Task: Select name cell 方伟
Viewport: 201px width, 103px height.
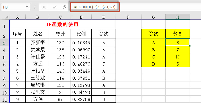Action: pyautogui.click(x=38, y=99)
